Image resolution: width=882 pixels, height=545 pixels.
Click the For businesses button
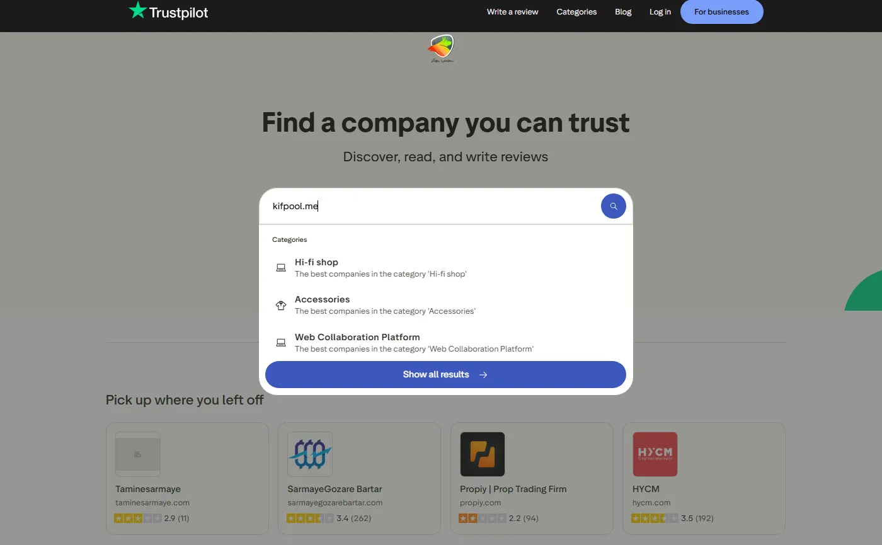[x=721, y=12]
